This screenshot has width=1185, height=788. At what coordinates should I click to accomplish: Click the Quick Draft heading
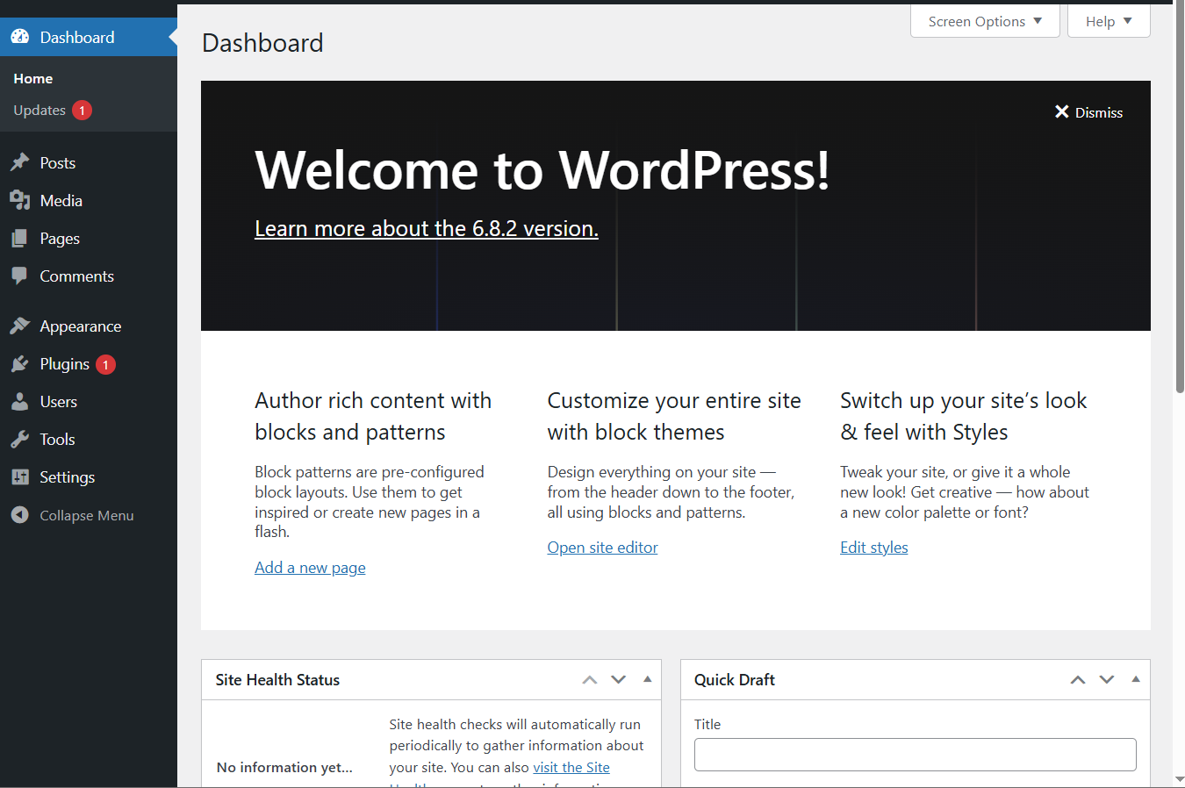click(735, 680)
